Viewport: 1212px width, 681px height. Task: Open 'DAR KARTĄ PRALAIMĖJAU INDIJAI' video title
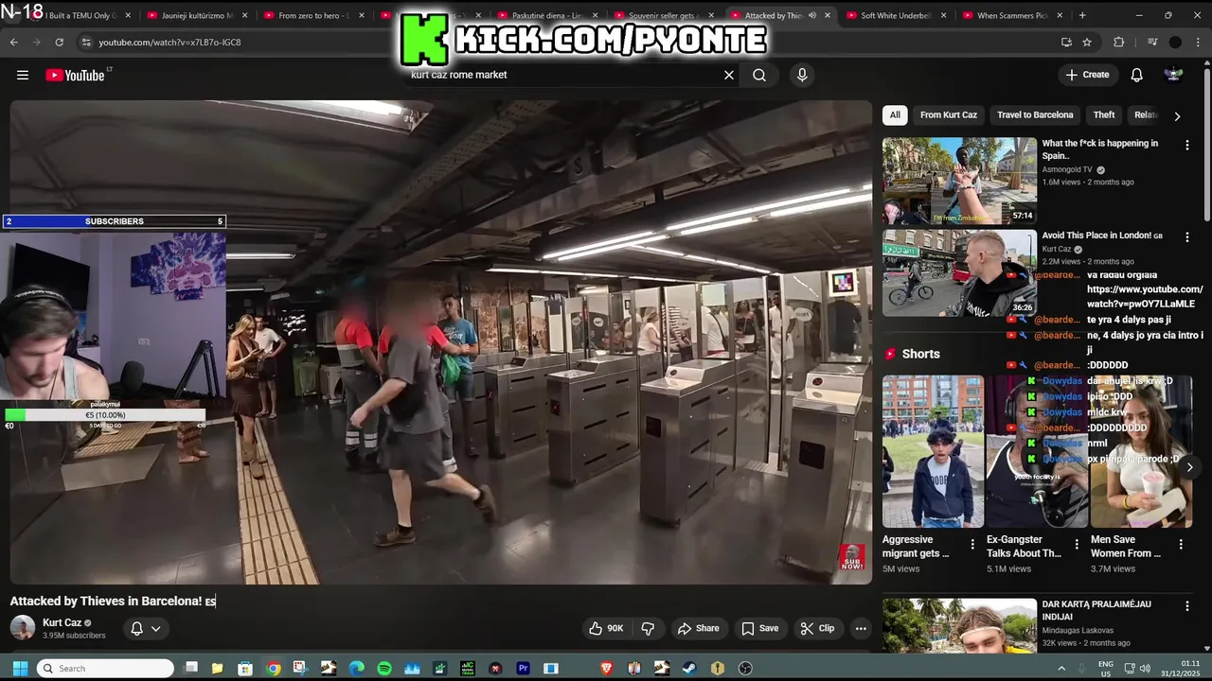(x=1096, y=610)
